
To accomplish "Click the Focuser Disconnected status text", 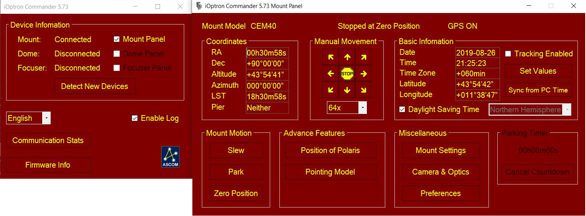I will pyautogui.click(x=77, y=68).
